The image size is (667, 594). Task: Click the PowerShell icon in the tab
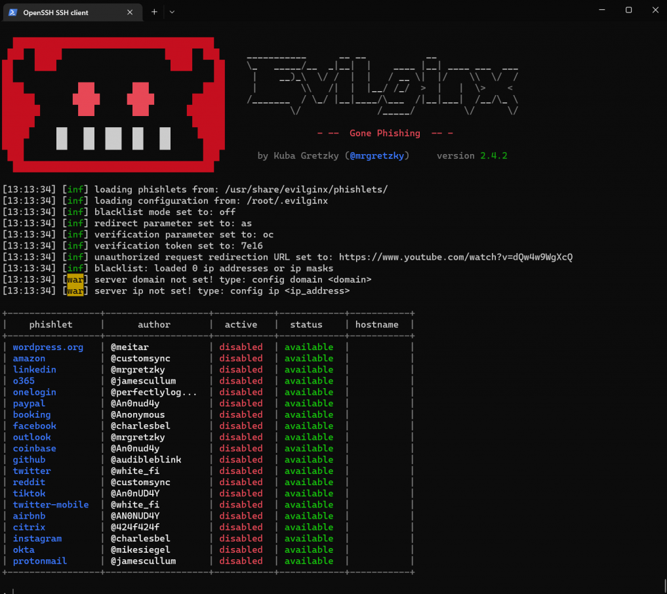(x=12, y=12)
